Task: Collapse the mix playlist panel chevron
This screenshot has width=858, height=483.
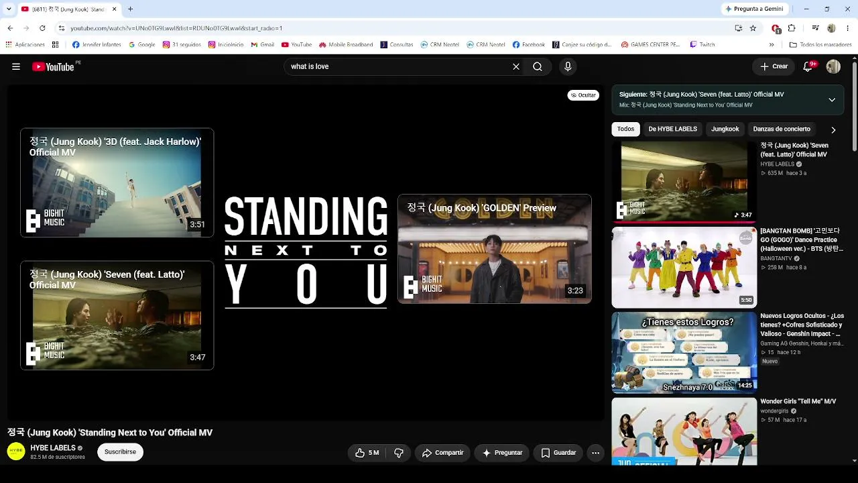Action: [832, 100]
